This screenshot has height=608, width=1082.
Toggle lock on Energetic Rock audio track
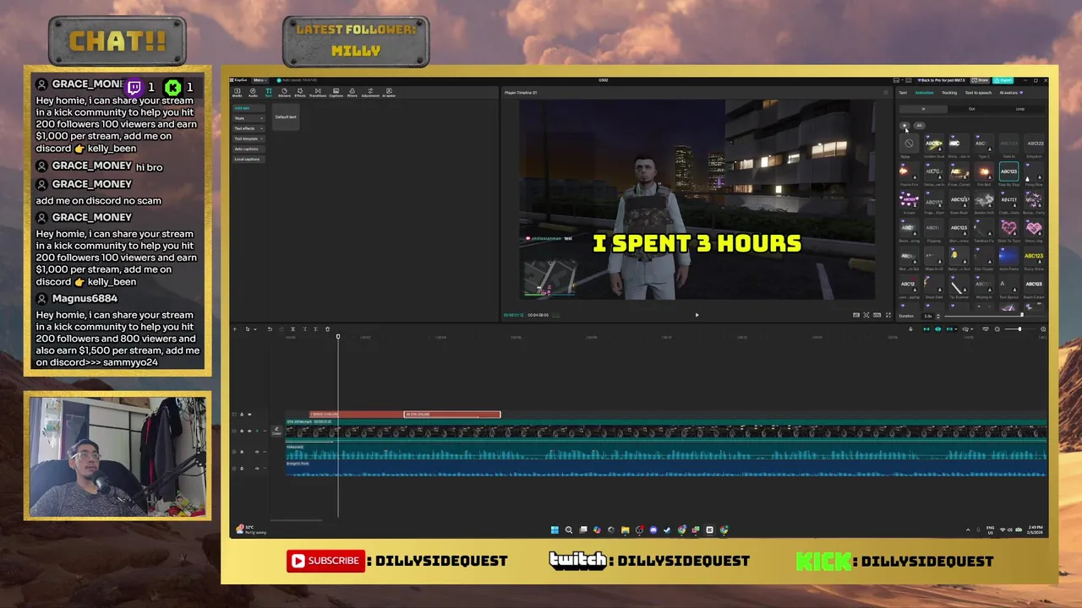pyautogui.click(x=242, y=469)
